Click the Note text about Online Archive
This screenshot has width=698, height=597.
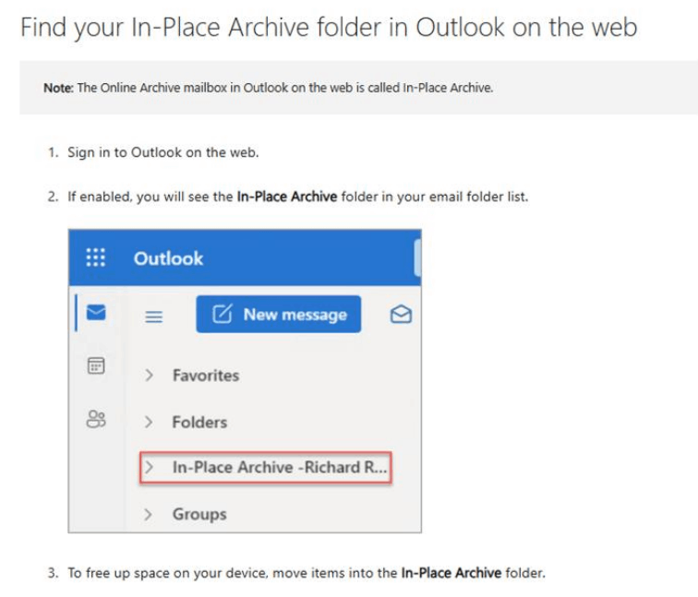click(x=269, y=88)
